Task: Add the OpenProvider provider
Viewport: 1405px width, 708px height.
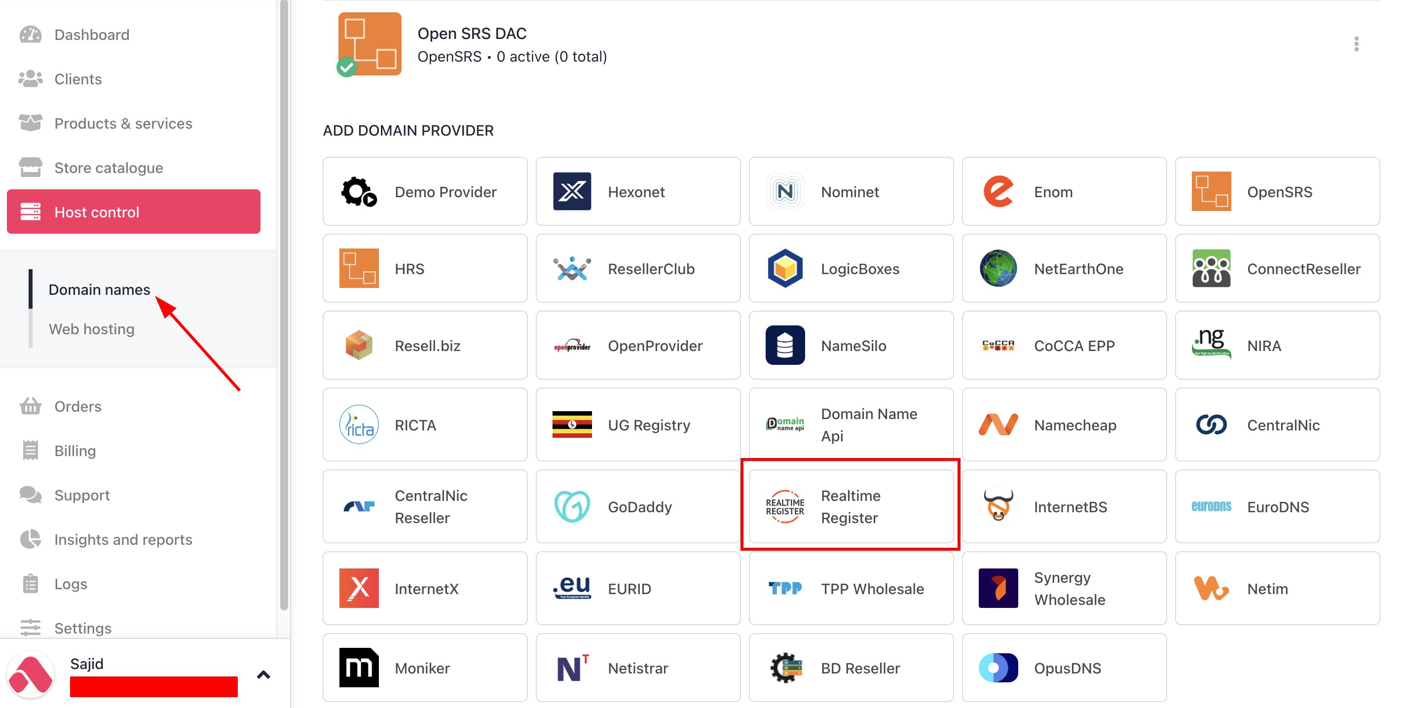Action: coord(638,345)
